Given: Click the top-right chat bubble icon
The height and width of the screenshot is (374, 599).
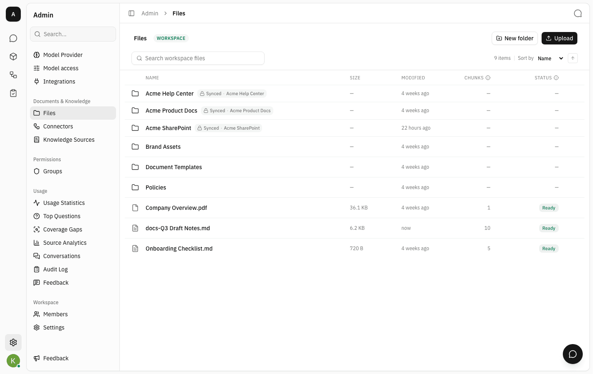Looking at the screenshot, I should point(578,13).
